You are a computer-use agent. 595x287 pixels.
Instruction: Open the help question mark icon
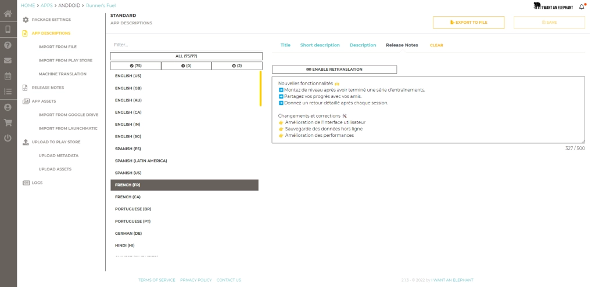(x=8, y=45)
